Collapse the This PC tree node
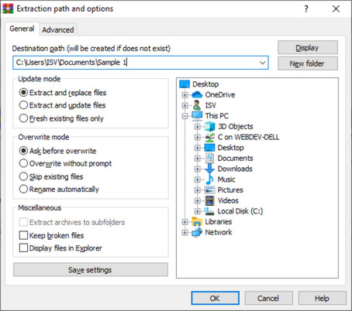The height and width of the screenshot is (311, 352). [x=185, y=116]
